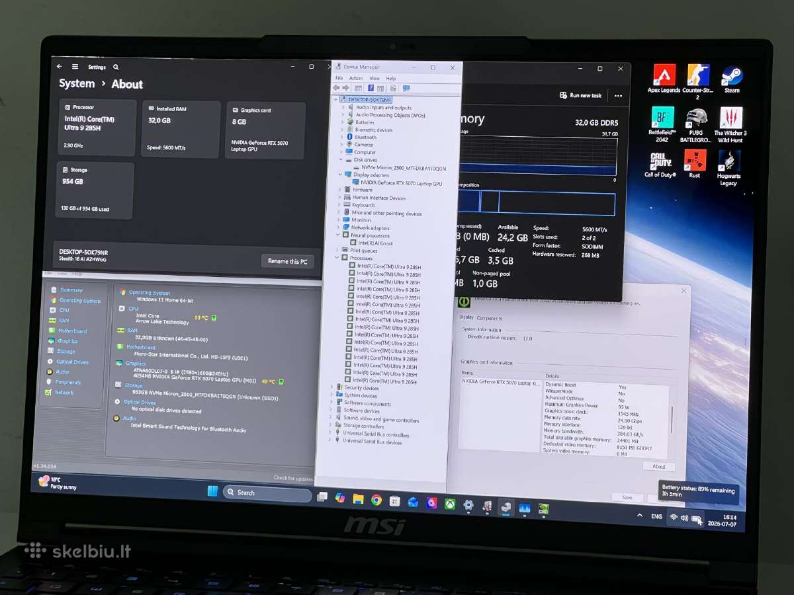Viewport: 794px width, 595px height.
Task: Select Peripherals in the Speccy sidebar
Action: click(x=64, y=382)
